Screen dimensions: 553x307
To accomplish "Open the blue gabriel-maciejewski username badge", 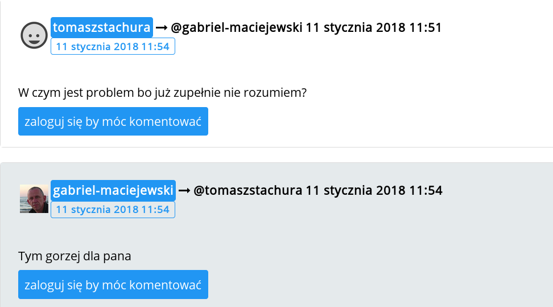I will pyautogui.click(x=113, y=191).
